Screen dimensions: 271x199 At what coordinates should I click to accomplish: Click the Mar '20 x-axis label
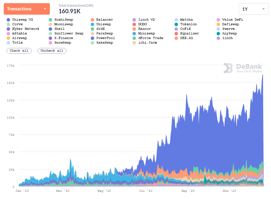pos(63,191)
